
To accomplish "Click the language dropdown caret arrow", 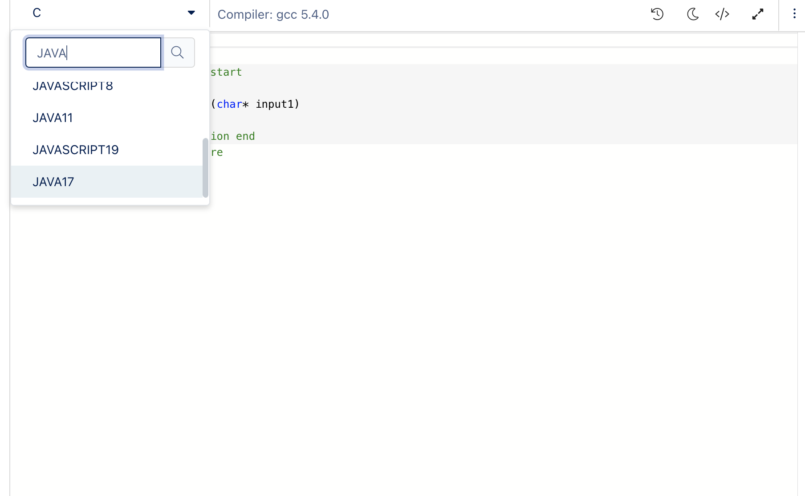I will click(x=191, y=13).
